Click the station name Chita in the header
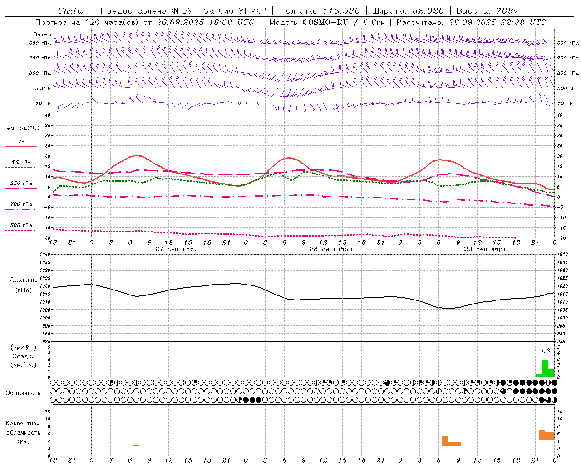Screen dimensions: 581x464 tap(70, 11)
